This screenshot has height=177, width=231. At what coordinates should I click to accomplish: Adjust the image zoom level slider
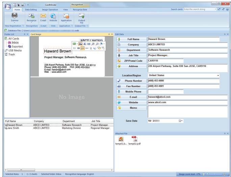click(x=208, y=174)
